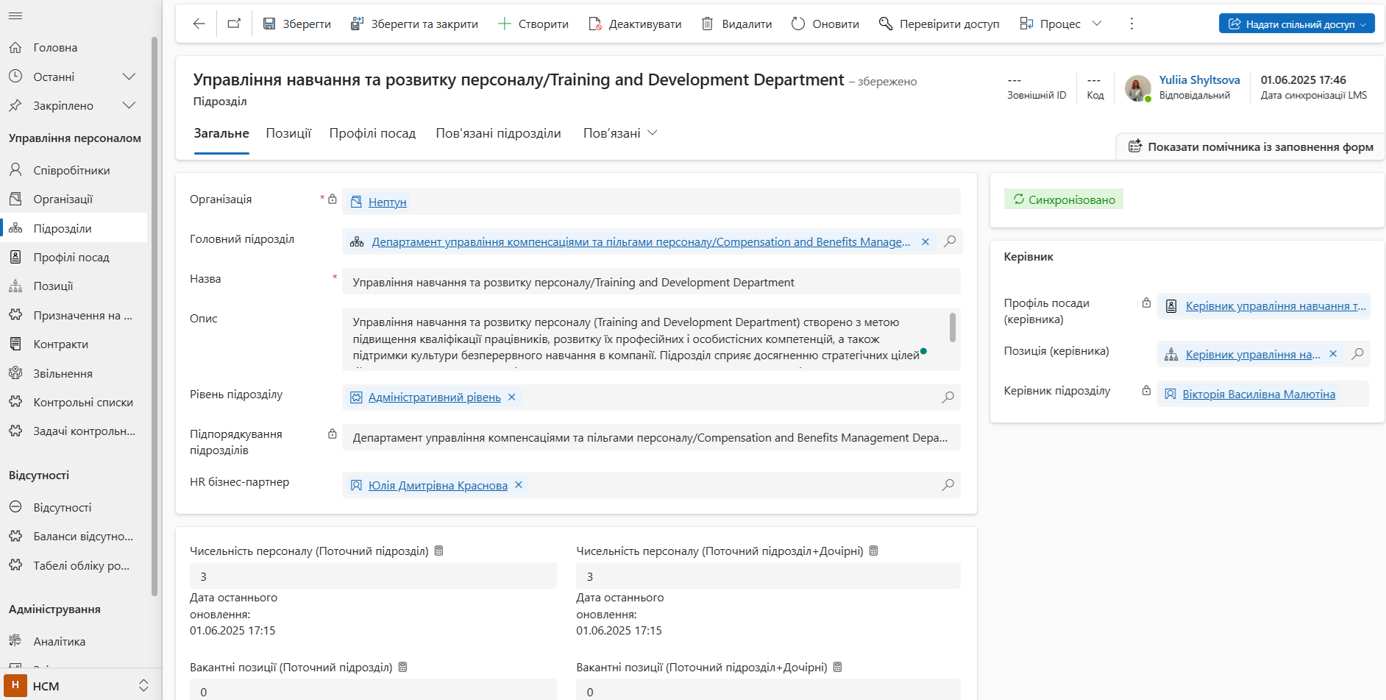
Task: Click the hamburger menu icon
Action: pos(15,15)
